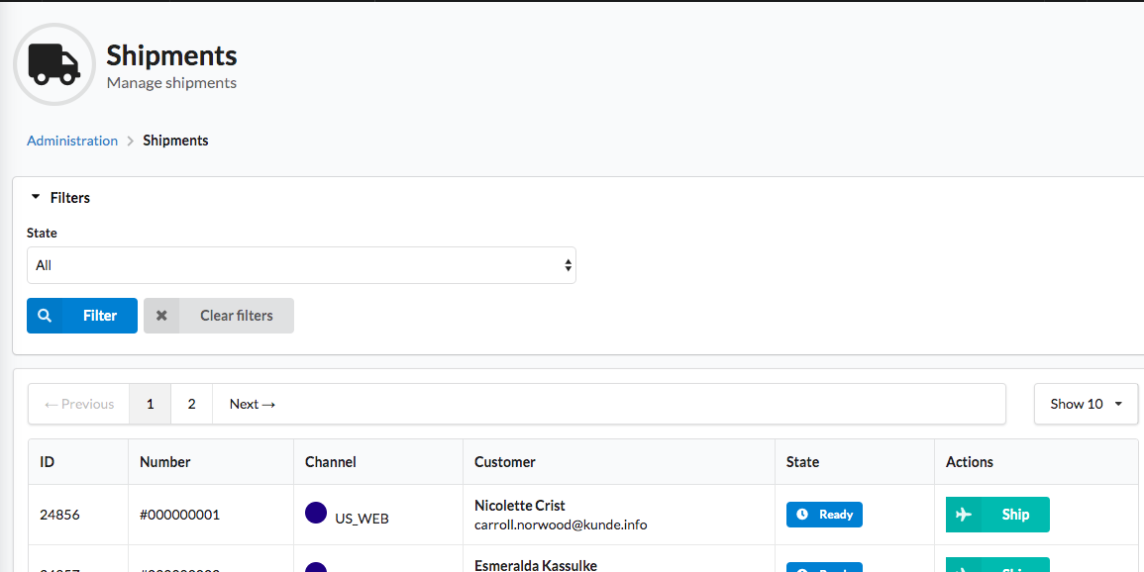Click shipment ID 24856
Image resolution: width=1144 pixels, height=572 pixels.
tap(59, 515)
